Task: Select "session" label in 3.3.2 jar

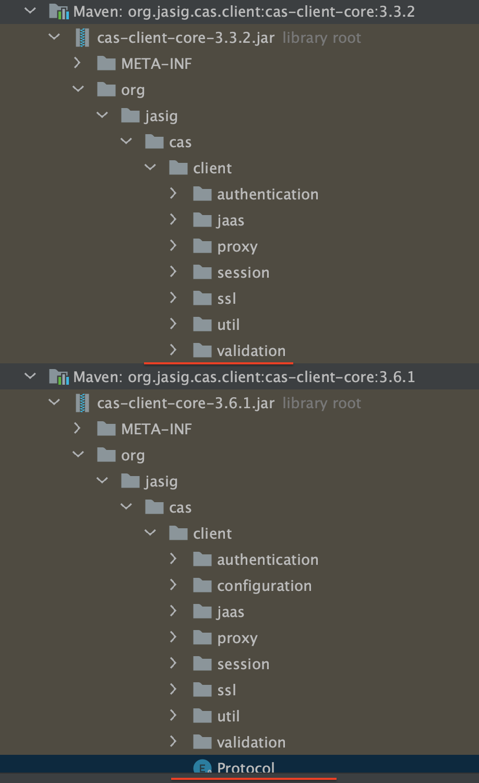Action: click(x=243, y=272)
